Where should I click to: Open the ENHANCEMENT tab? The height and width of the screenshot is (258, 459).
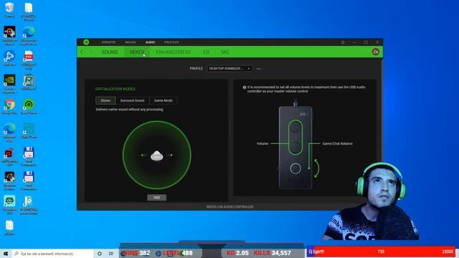coord(174,52)
